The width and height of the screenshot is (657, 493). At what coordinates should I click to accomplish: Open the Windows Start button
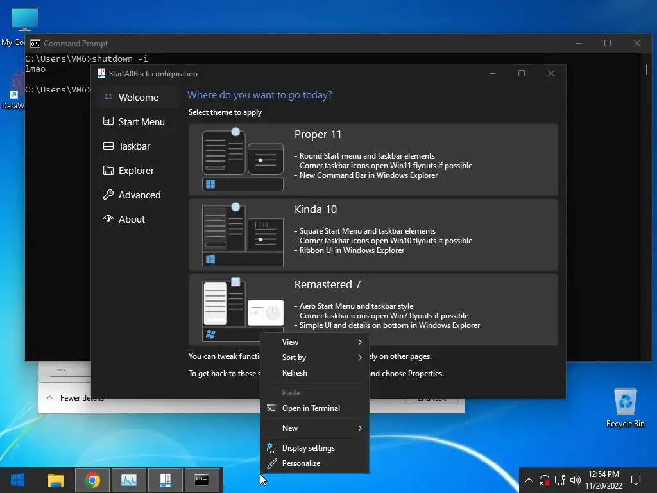[x=17, y=480]
